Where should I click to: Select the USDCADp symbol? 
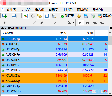pos(13,49)
